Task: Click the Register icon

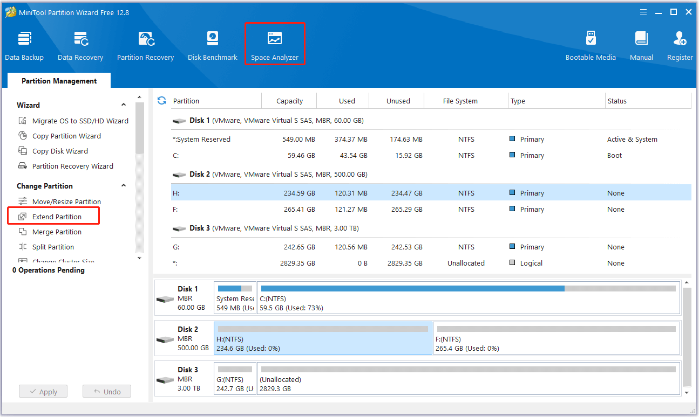Action: 680,46
